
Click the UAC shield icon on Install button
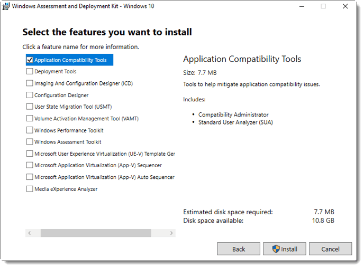(x=276, y=249)
